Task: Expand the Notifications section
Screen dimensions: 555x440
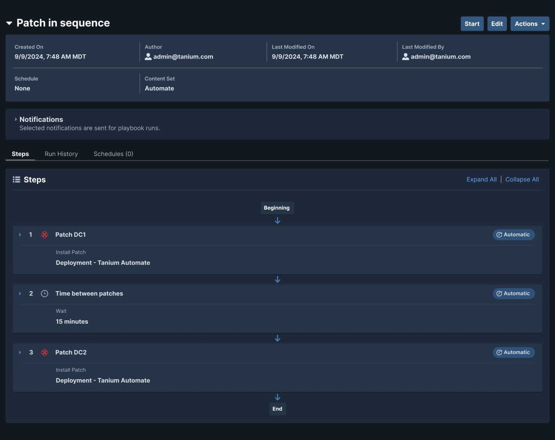Action: coord(16,119)
